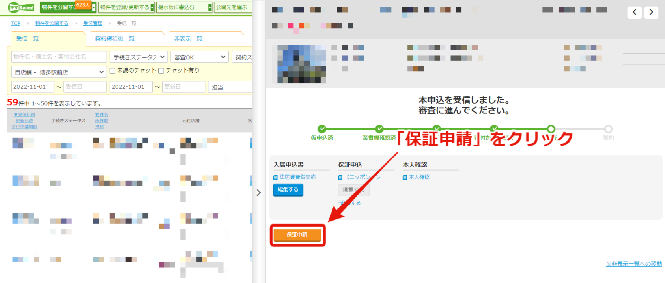Screen dimensions: 665x283
Task: Expand the 審査OK dropdown
Action: pyautogui.click(x=199, y=57)
